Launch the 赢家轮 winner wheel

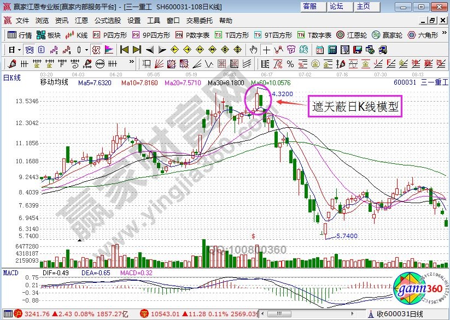click(x=386, y=35)
